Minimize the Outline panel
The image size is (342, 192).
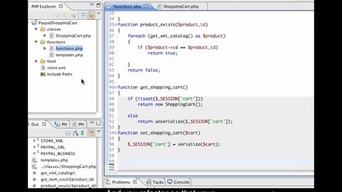92,123
